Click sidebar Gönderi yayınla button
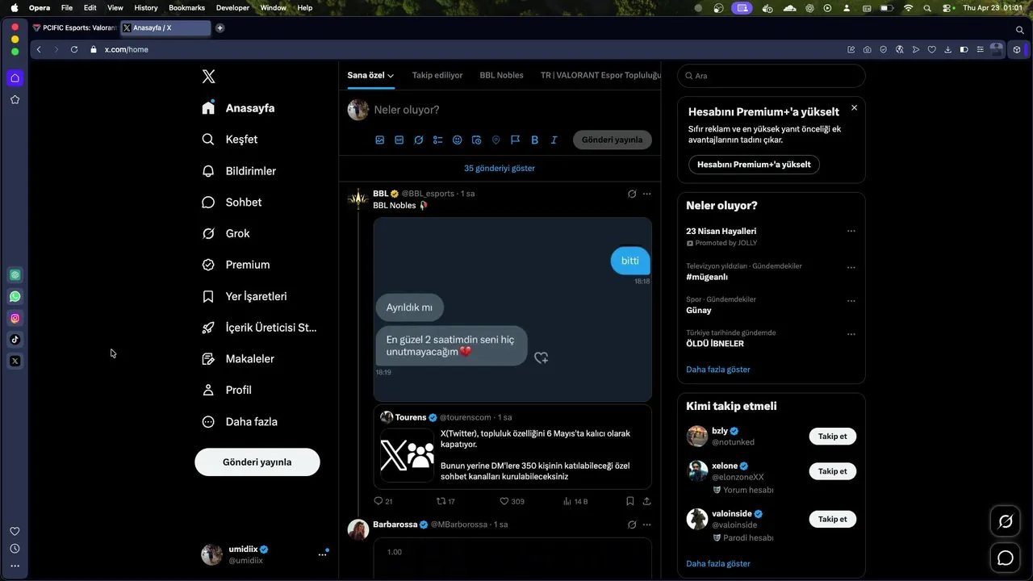Screen dimensions: 1033x581 click(x=257, y=462)
